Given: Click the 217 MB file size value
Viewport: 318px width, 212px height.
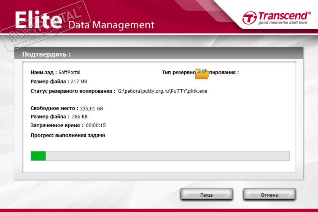Looking at the screenshot, I should tap(79, 81).
